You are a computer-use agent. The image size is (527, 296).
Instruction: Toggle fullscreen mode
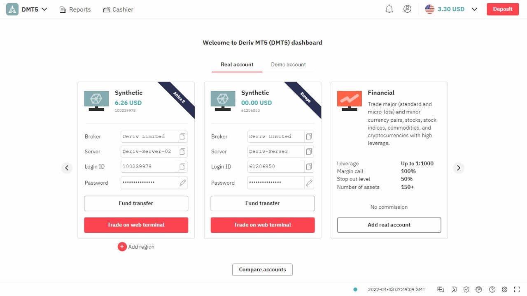tap(517, 289)
